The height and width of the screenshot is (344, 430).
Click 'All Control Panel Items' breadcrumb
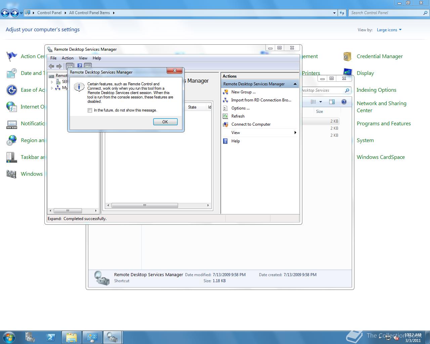coord(89,13)
